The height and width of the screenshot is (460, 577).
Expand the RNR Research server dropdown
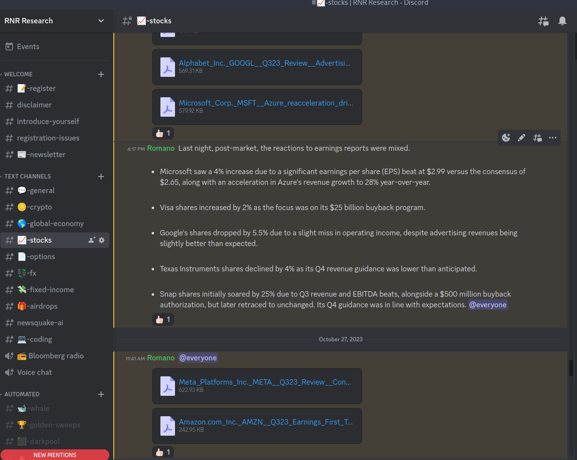click(x=101, y=21)
